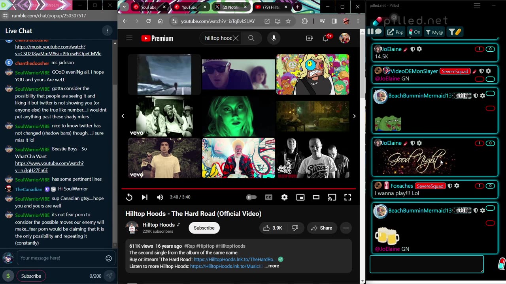Click the rumble chat message input field
Viewport: 506px width, 284px height.
[62, 258]
